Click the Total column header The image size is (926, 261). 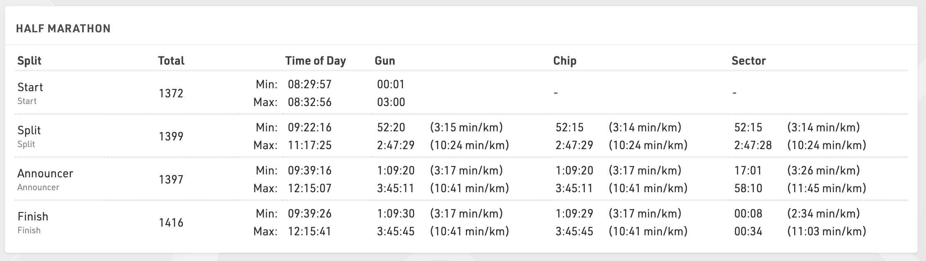(171, 61)
